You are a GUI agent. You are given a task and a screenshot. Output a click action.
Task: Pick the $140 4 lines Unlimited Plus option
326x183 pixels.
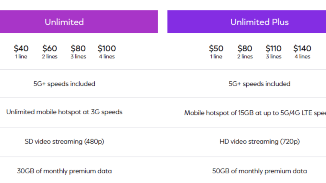(x=302, y=49)
